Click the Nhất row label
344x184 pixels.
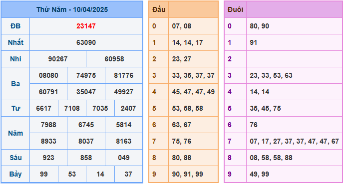(15, 42)
